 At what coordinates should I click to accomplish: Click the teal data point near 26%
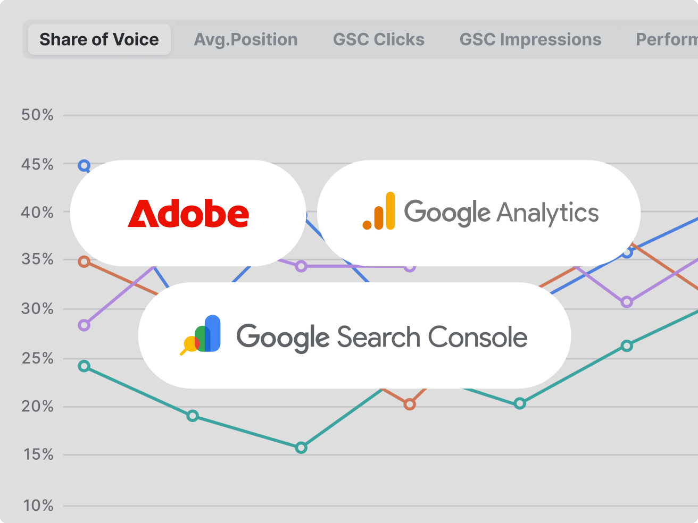(x=627, y=346)
